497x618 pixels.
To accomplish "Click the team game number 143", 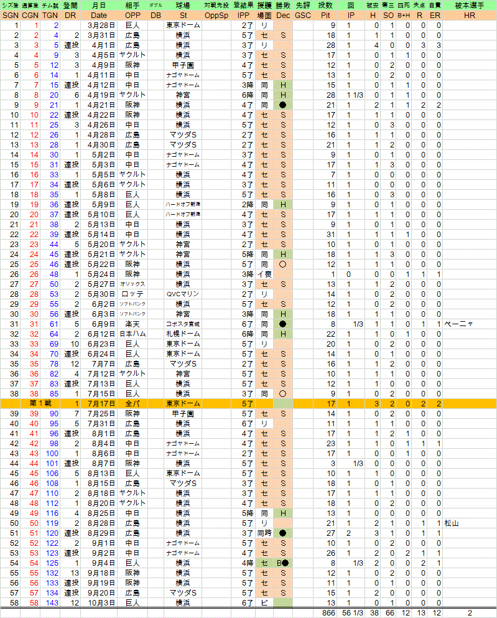I will [x=52, y=602].
